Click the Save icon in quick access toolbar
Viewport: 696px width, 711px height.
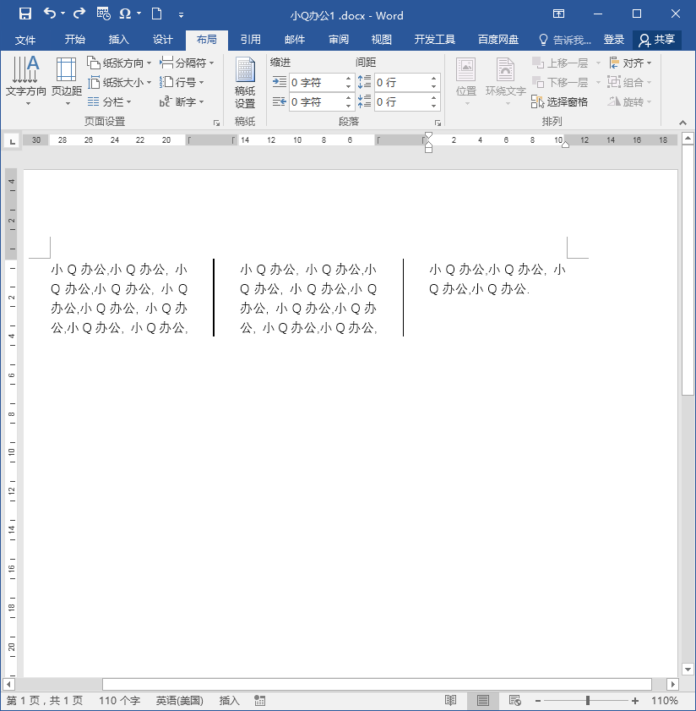25,14
